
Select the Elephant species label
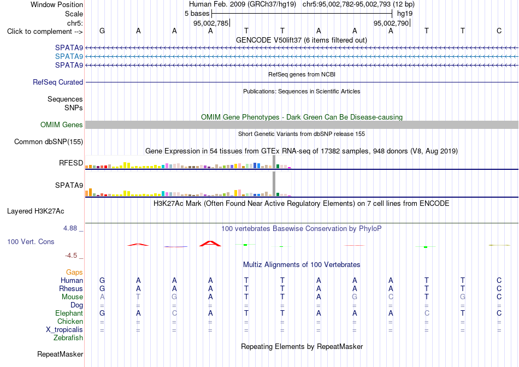tap(69, 313)
